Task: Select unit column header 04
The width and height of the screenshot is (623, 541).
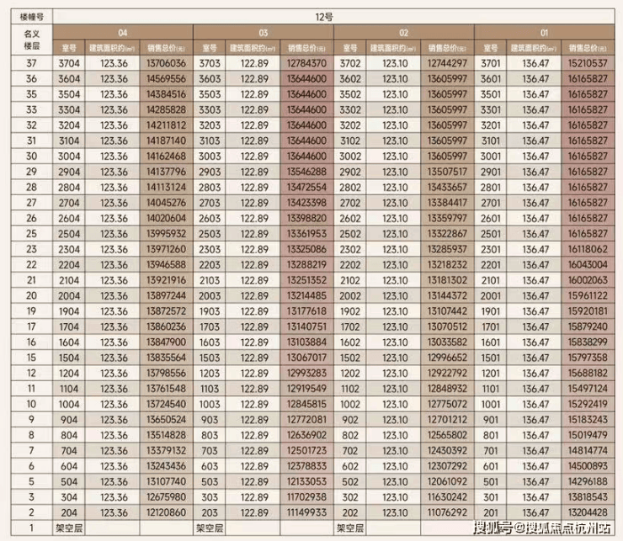Action: click(124, 32)
